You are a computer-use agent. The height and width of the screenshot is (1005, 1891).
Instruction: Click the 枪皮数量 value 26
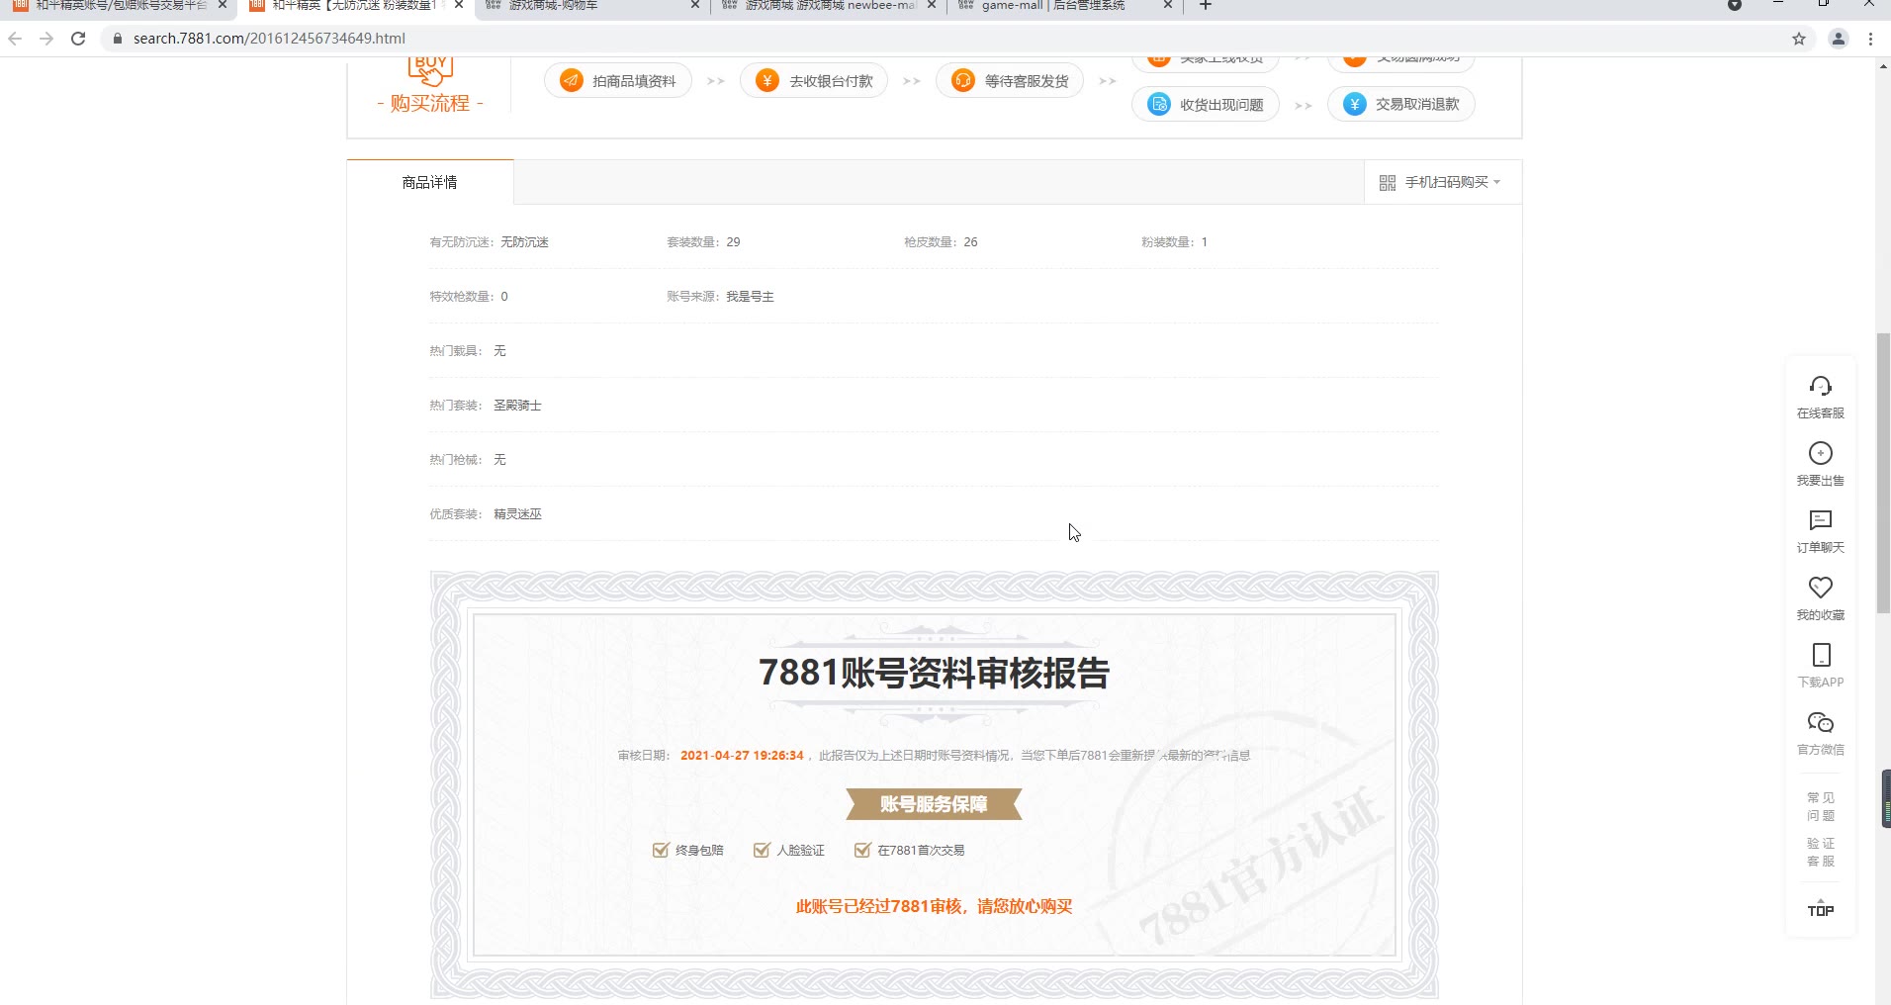tap(970, 242)
